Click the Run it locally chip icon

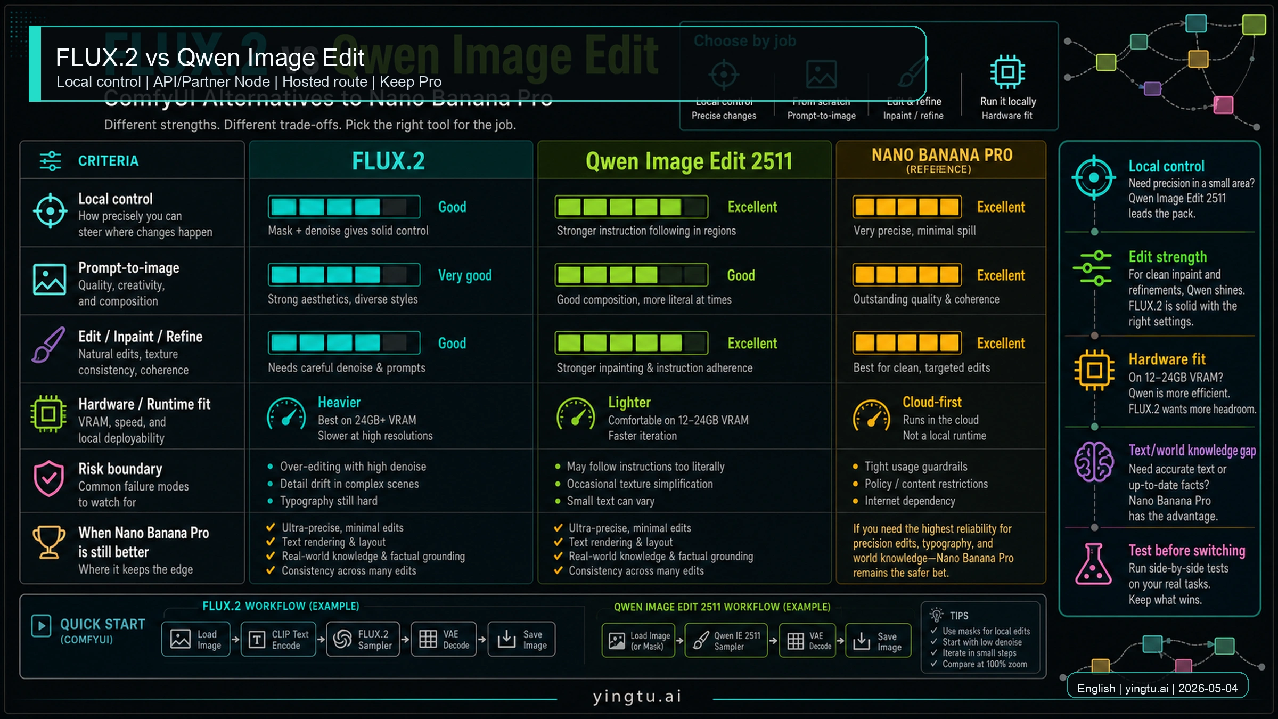(x=1007, y=72)
